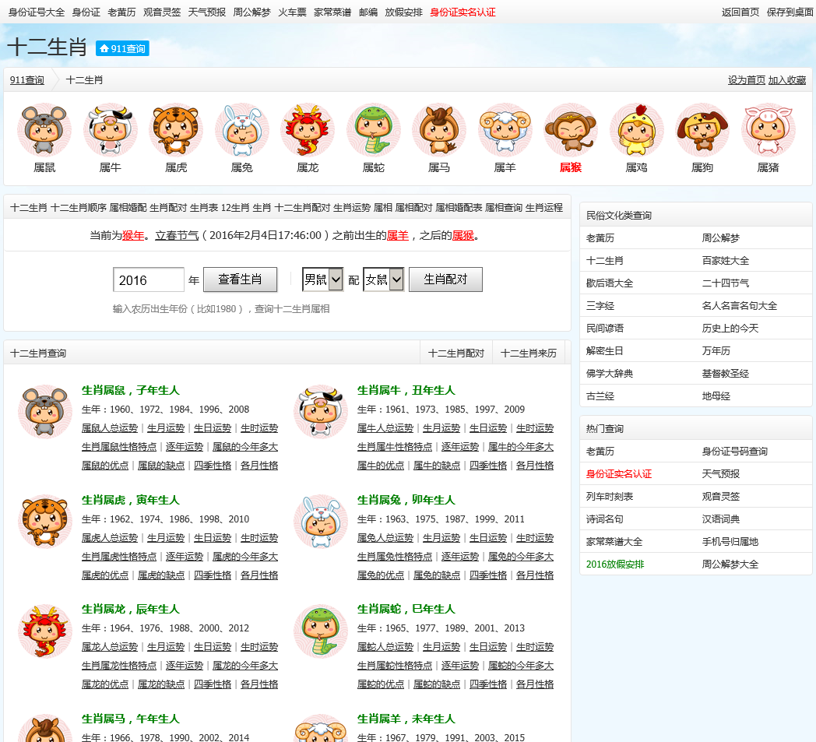The image size is (816, 742).
Task: Open the 属兔的缺点 link
Action: (x=437, y=575)
